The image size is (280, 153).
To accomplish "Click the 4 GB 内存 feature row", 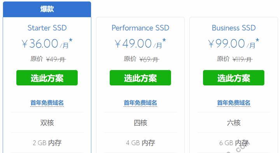I will [x=140, y=143].
